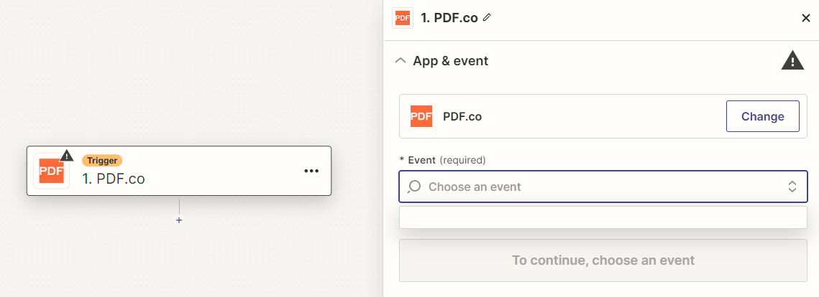The image size is (819, 297).
Task: Click the pencil icon to rename the step
Action: point(487,17)
